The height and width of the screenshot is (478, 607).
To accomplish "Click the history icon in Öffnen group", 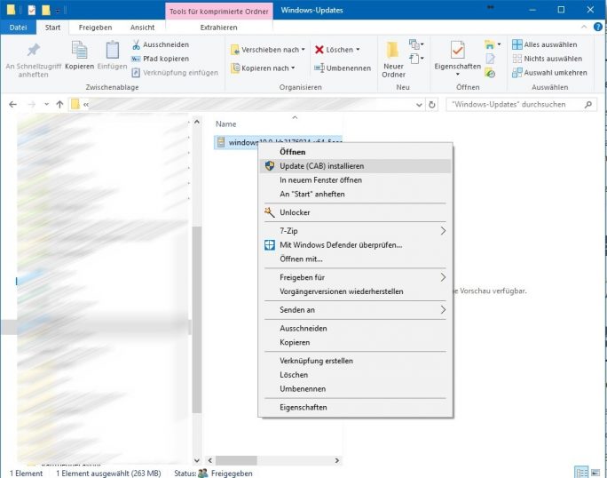I will click(x=490, y=73).
